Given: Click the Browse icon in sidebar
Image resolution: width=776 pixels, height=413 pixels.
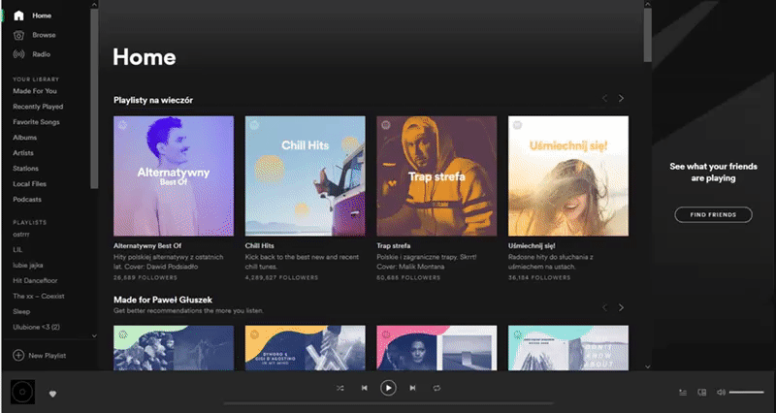Looking at the screenshot, I should [x=18, y=35].
